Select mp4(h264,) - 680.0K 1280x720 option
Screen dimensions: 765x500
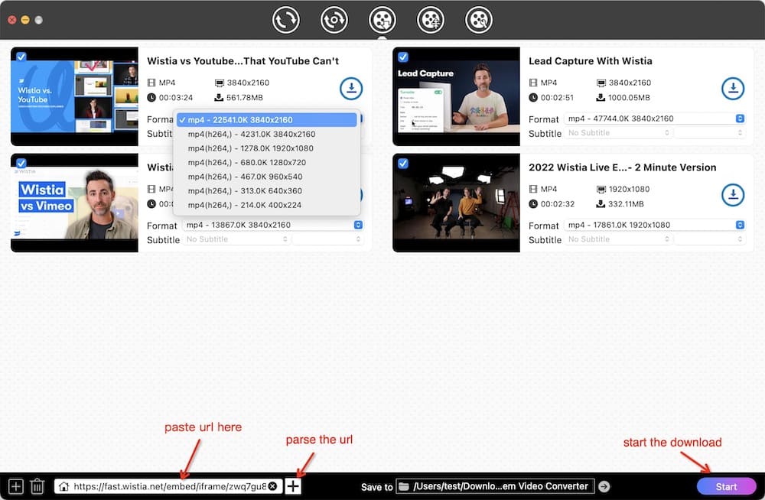[266, 162]
